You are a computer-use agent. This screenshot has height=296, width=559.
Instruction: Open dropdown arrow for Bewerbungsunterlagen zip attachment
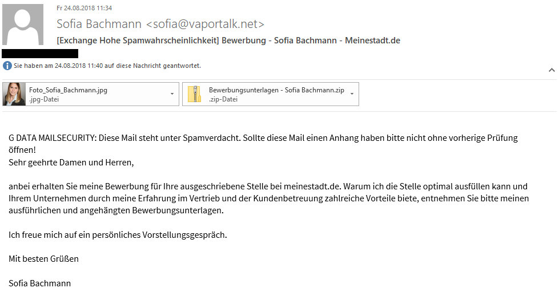pos(352,94)
